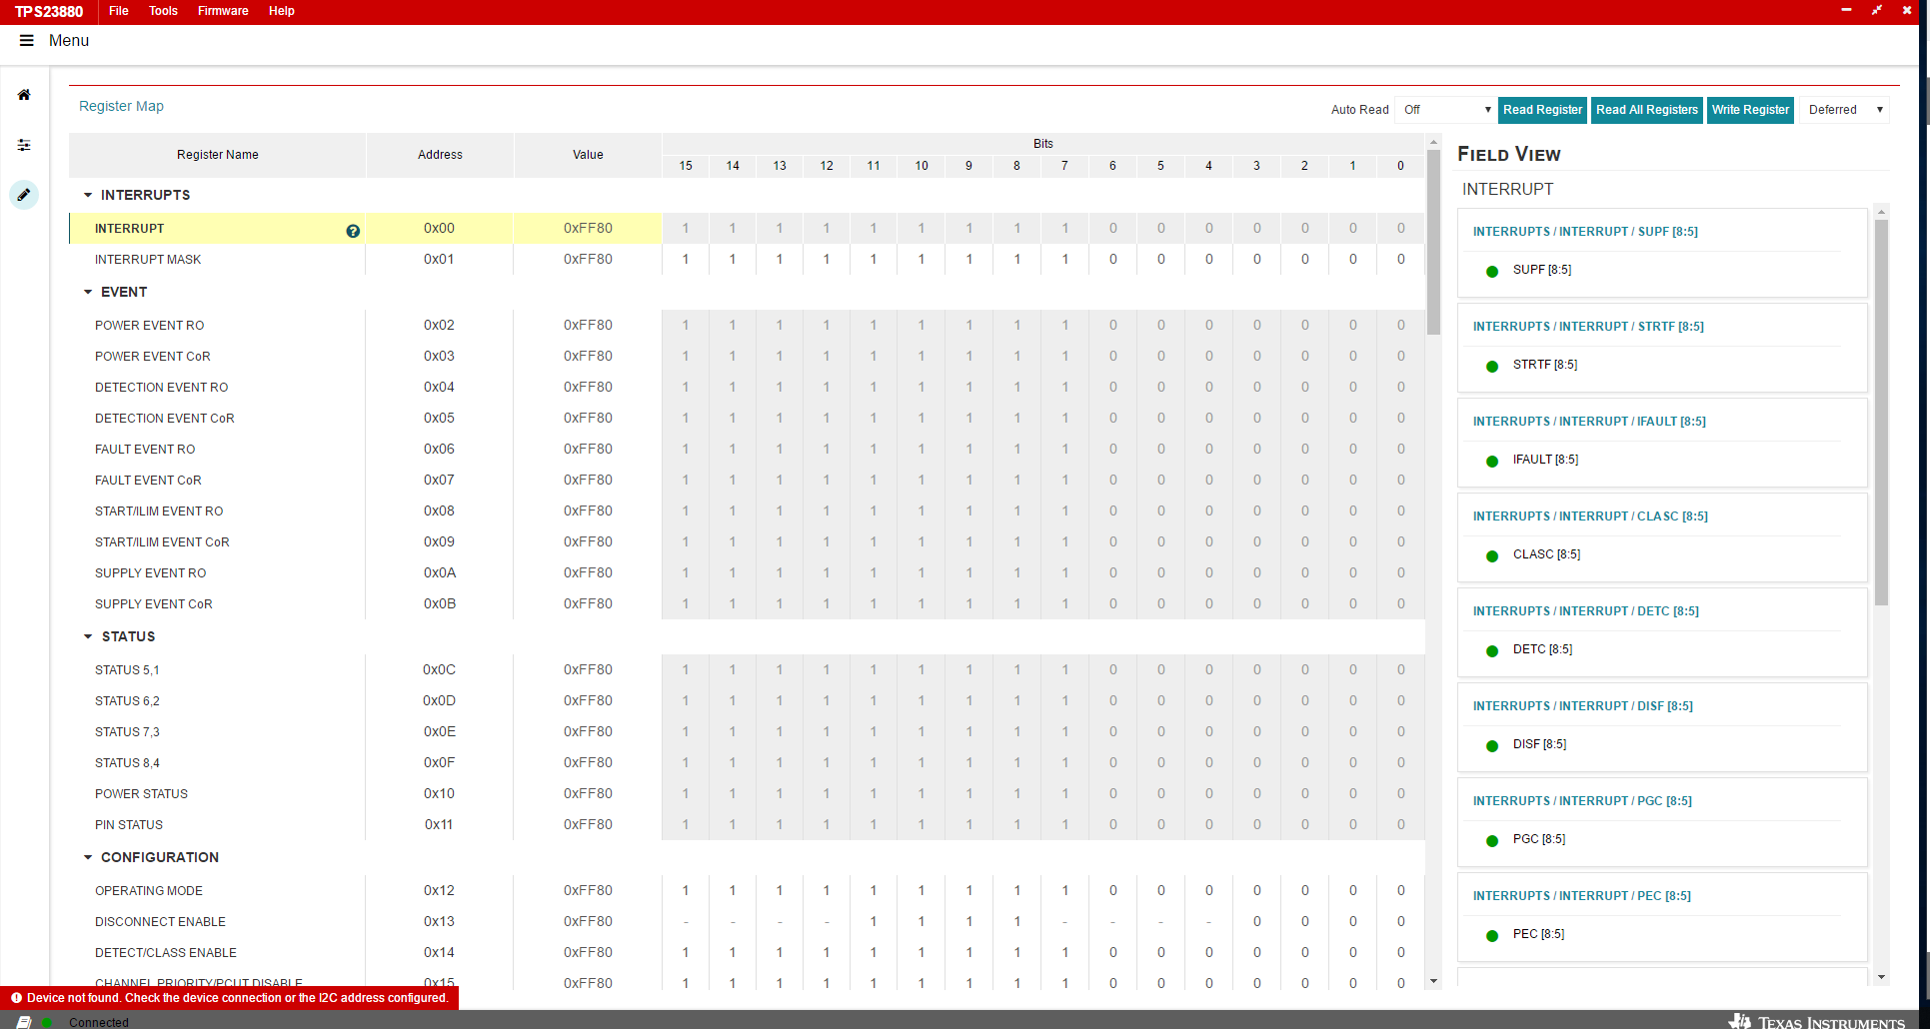Image resolution: width=1930 pixels, height=1029 pixels.
Task: Toggle bit 12 of OPERATING MODE
Action: click(827, 890)
